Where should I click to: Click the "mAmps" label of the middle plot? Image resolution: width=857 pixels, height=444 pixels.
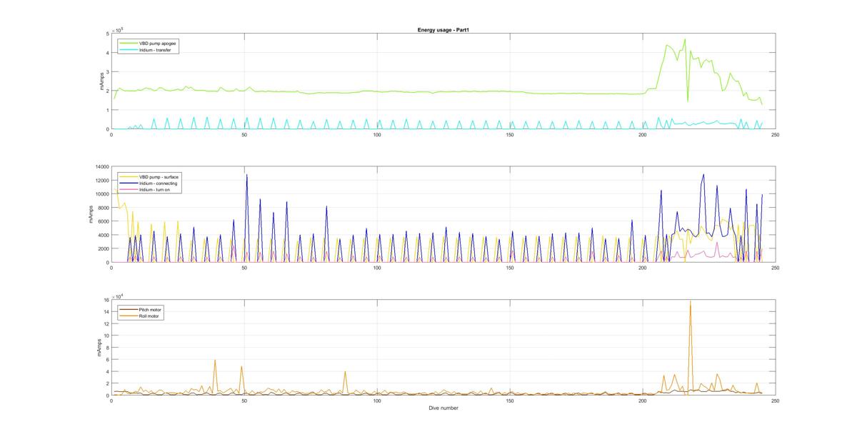click(x=91, y=214)
